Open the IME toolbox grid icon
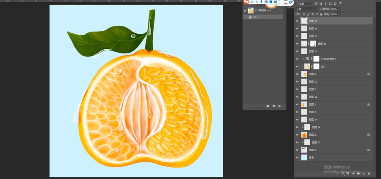Viewport: 381px width, 179px height. pos(276,2)
